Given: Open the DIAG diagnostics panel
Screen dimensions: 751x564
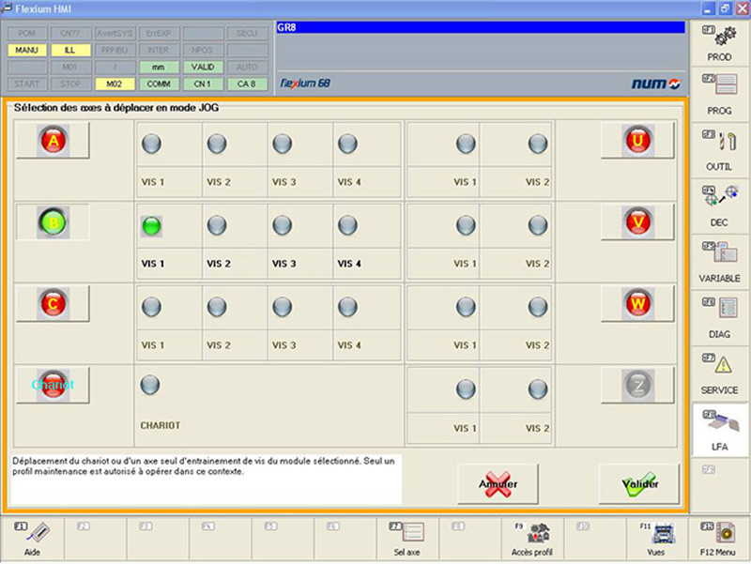Looking at the screenshot, I should pyautogui.click(x=720, y=319).
